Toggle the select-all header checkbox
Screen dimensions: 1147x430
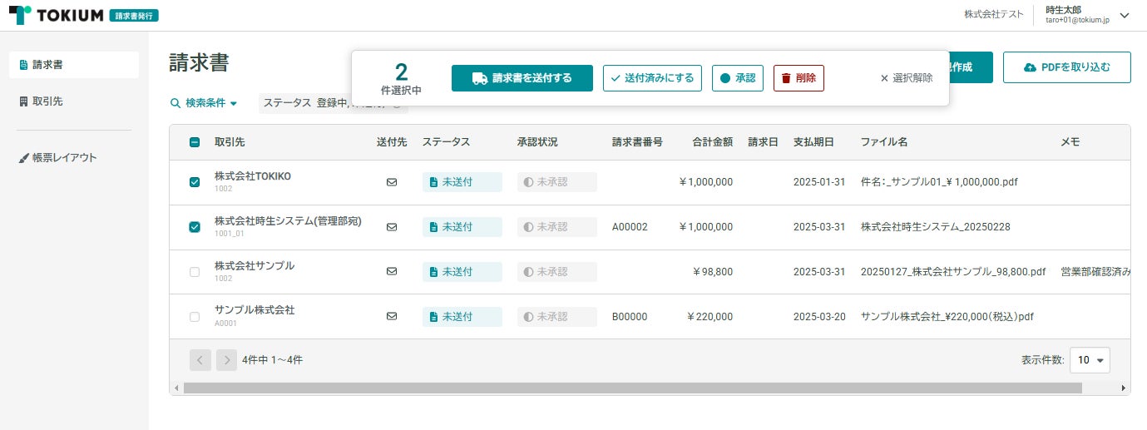(195, 142)
